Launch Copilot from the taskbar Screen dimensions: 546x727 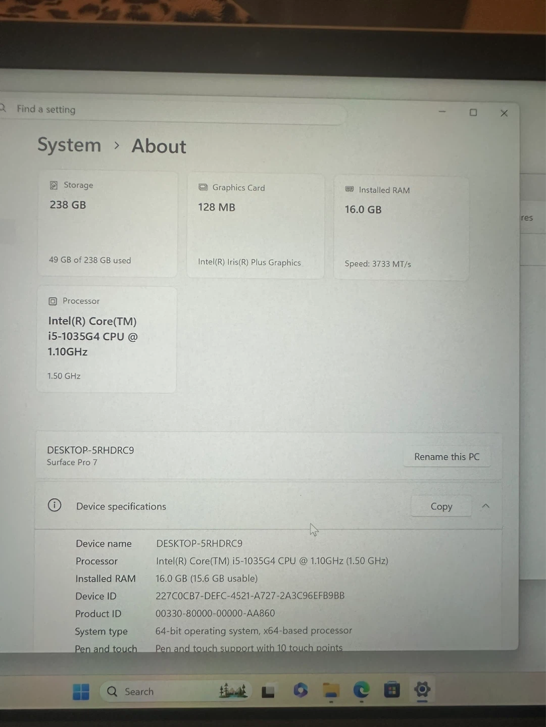point(301,690)
